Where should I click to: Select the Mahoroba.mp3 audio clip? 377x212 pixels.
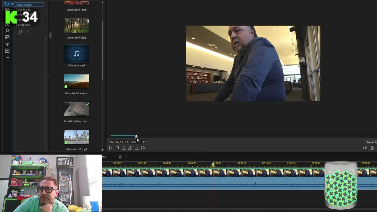(x=76, y=54)
